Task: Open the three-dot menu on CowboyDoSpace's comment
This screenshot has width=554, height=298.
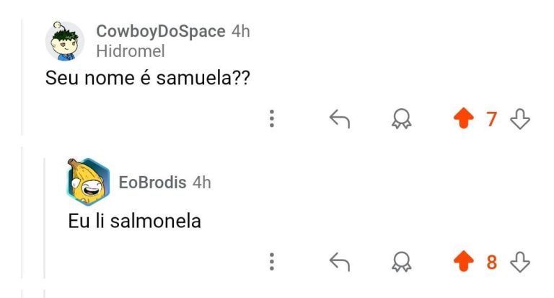Action: click(272, 119)
